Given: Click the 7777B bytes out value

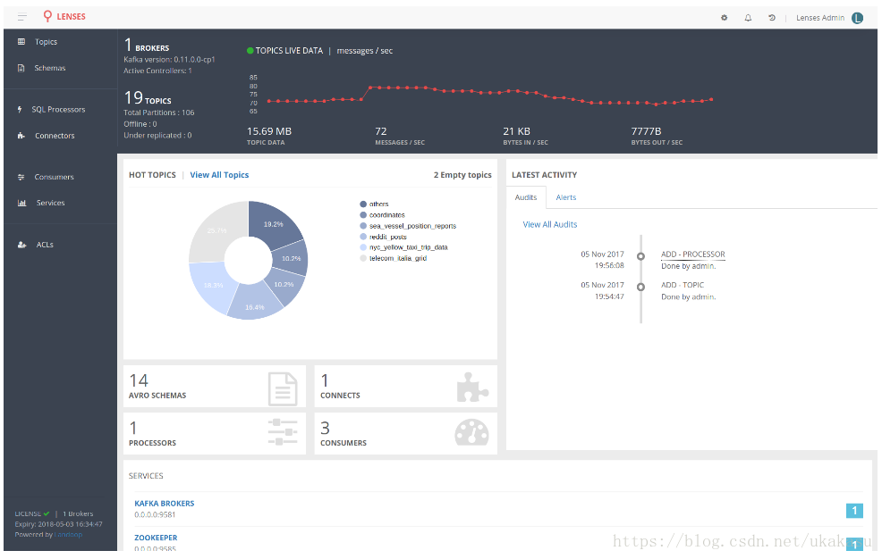Looking at the screenshot, I should pos(646,130).
